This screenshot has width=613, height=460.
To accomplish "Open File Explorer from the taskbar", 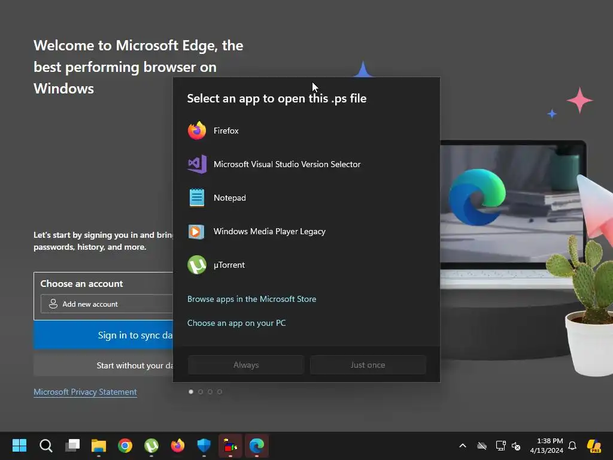I will (99, 446).
